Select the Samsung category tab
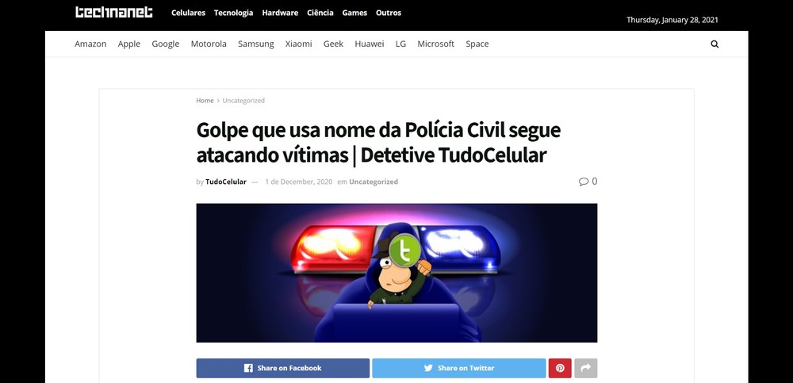The width and height of the screenshot is (793, 383). pyautogui.click(x=256, y=44)
